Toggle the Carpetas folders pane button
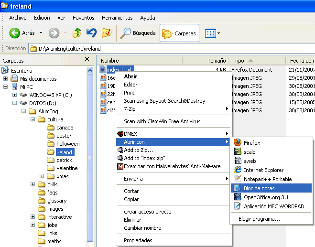The image size is (315, 247). point(179,33)
